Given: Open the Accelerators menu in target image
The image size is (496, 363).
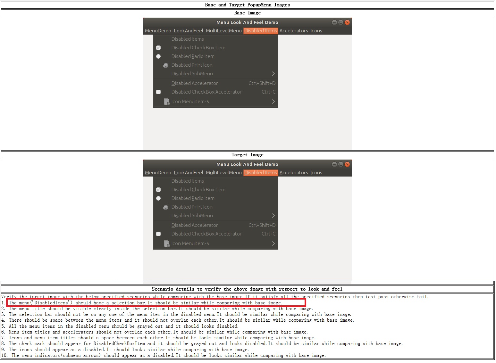Looking at the screenshot, I should [293, 173].
